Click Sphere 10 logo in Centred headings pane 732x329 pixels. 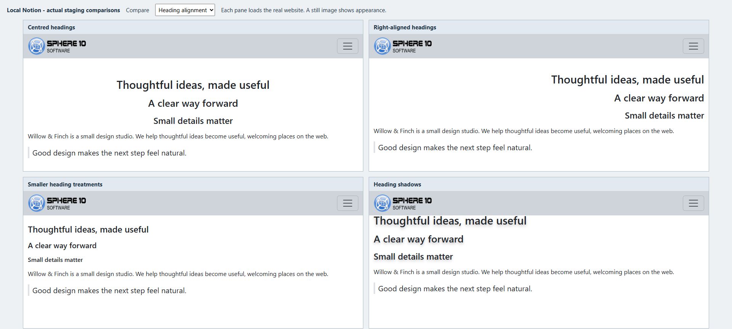point(57,46)
